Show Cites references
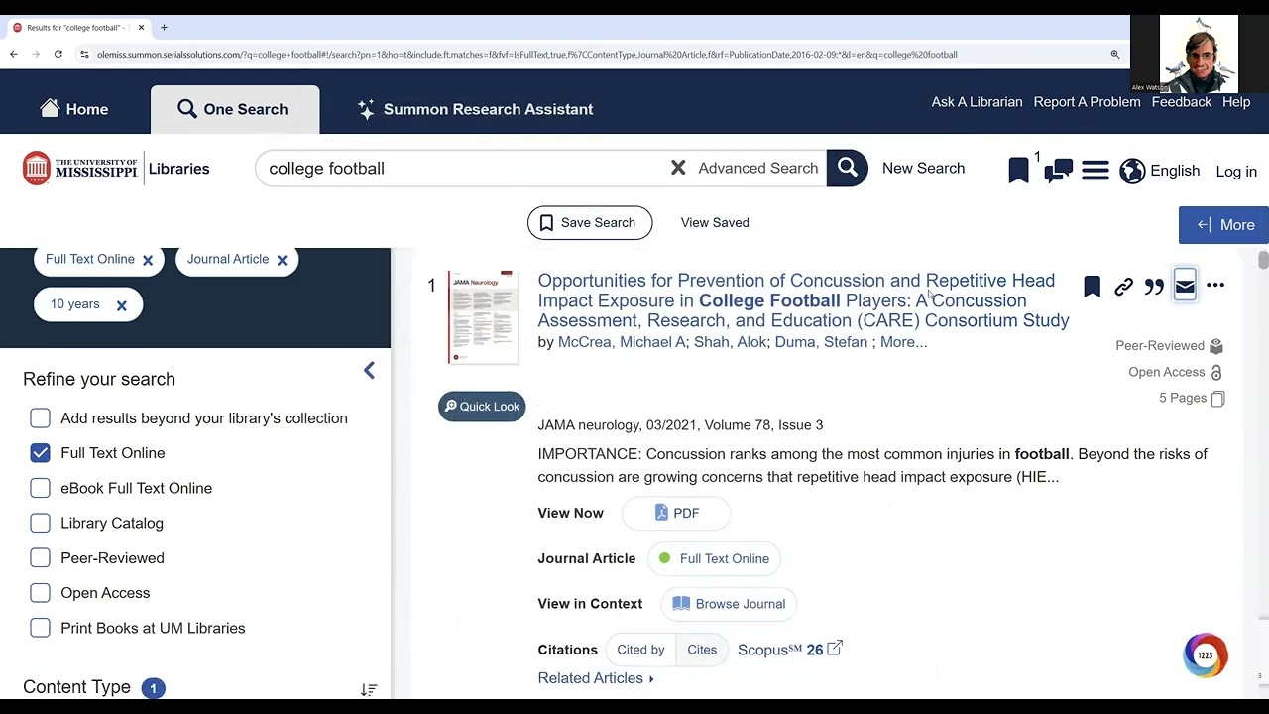 click(702, 650)
